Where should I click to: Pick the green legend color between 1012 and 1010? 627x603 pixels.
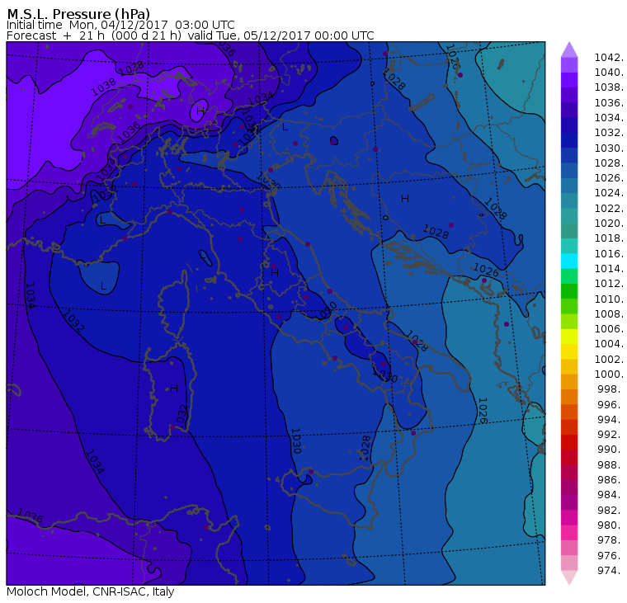[x=569, y=291]
